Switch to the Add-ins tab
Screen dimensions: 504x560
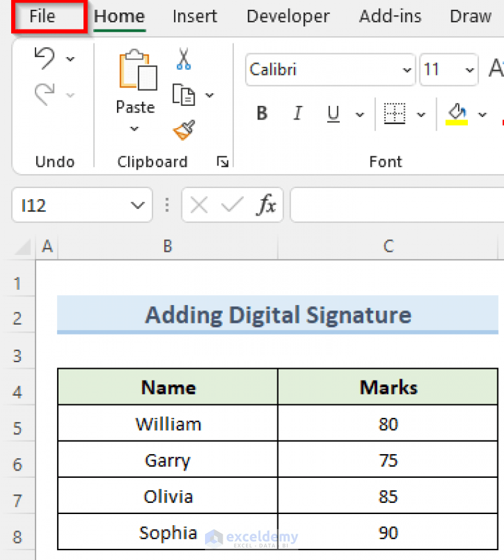pos(390,16)
